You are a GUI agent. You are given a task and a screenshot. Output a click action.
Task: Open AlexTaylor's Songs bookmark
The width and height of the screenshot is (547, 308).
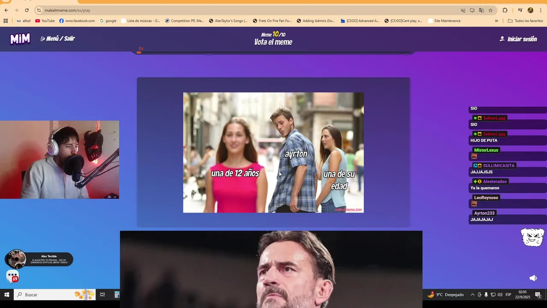228,21
